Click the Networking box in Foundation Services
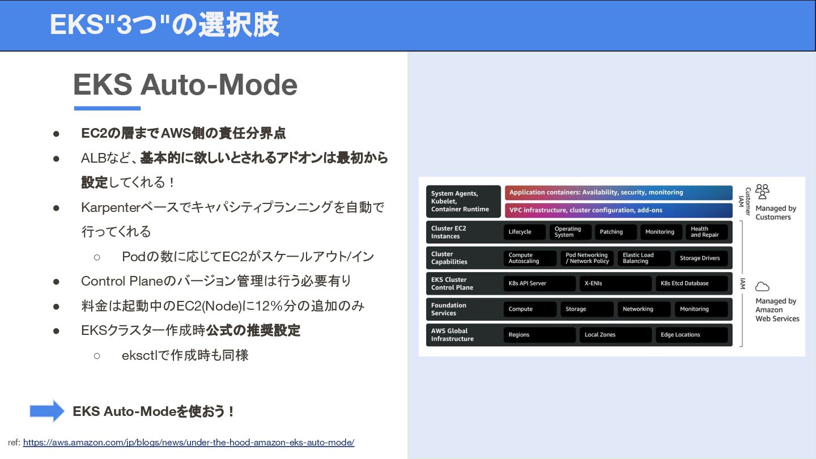Screen dimensions: 816x459 pos(644,309)
